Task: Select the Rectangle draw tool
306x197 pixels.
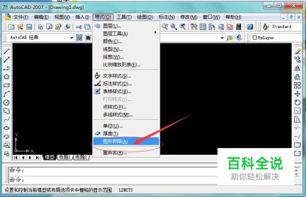Action: pyautogui.click(x=7, y=85)
